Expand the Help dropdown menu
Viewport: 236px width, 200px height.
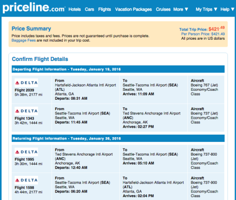(x=228, y=9)
